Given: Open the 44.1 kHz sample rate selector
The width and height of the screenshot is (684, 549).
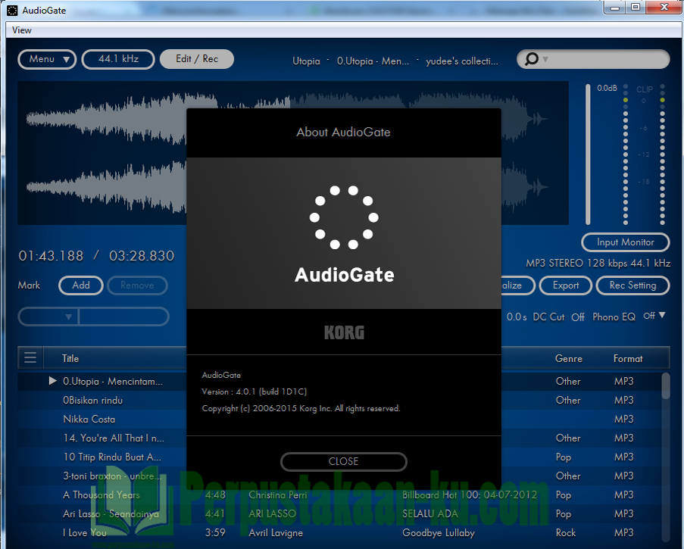Looking at the screenshot, I should (118, 59).
